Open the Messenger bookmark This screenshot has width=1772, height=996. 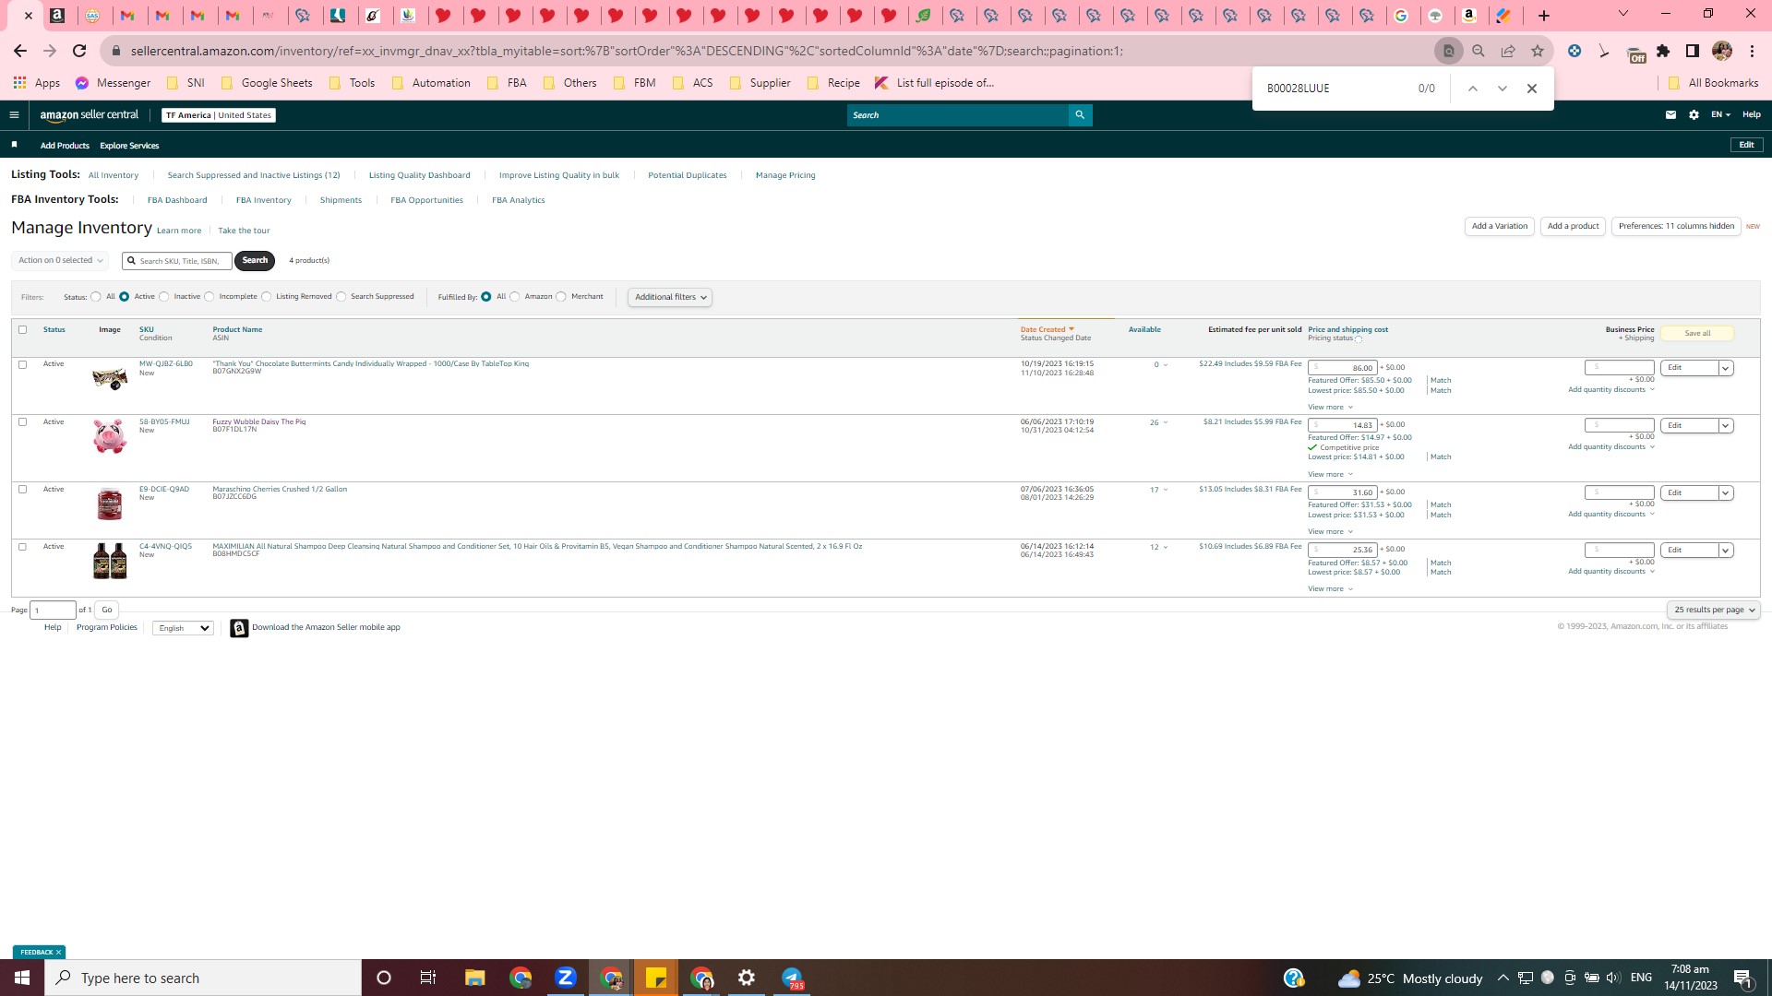(x=113, y=83)
